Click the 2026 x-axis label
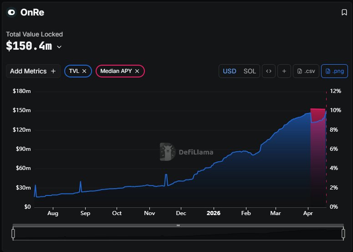 [x=214, y=213]
